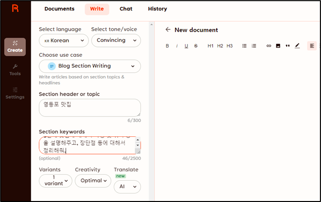Open the Tools sidebar section

(15, 70)
